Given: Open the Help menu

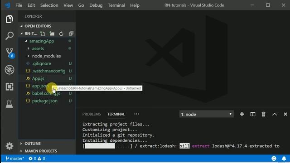Looking at the screenshot, I should click(x=135, y=5).
